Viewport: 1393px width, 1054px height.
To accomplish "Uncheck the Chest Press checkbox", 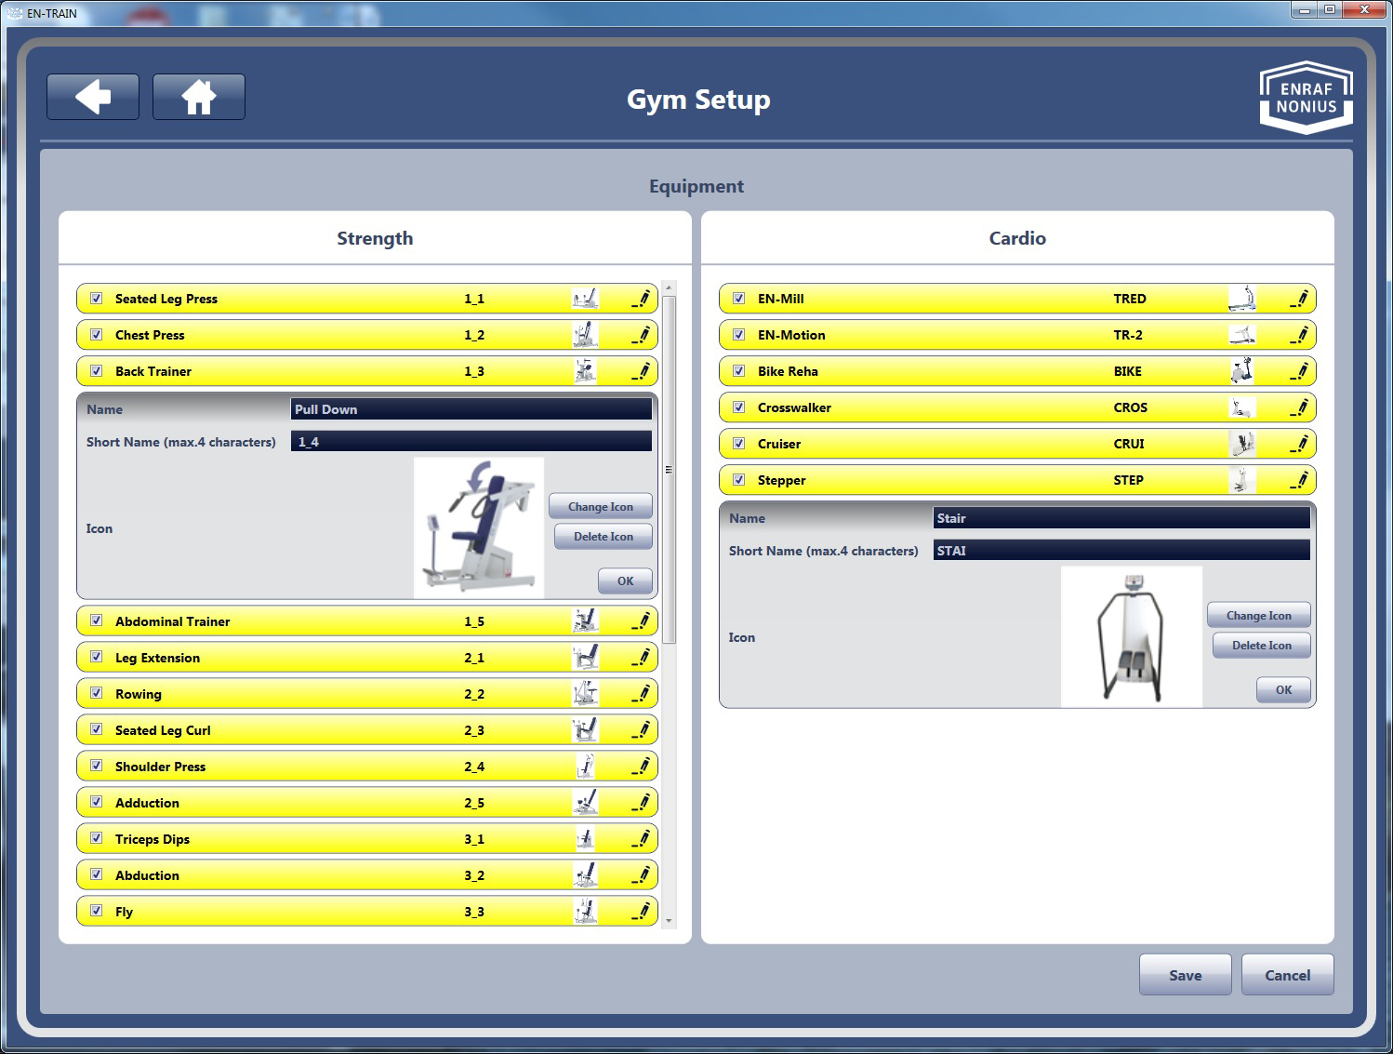I will click(96, 335).
